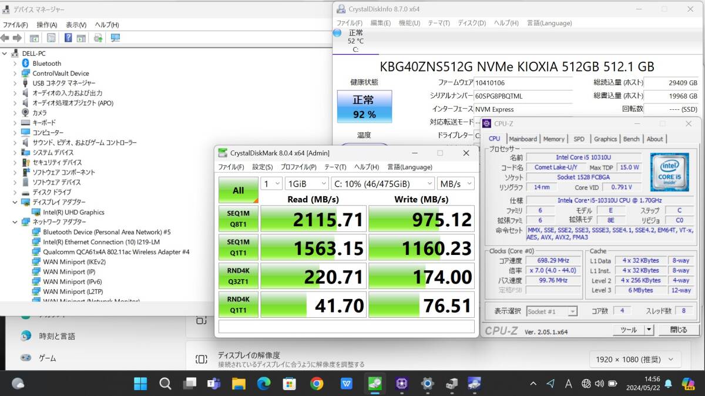Switch to CrystalDiskMark on the taskbar
This screenshot has width=705, height=396.
pyautogui.click(x=374, y=384)
